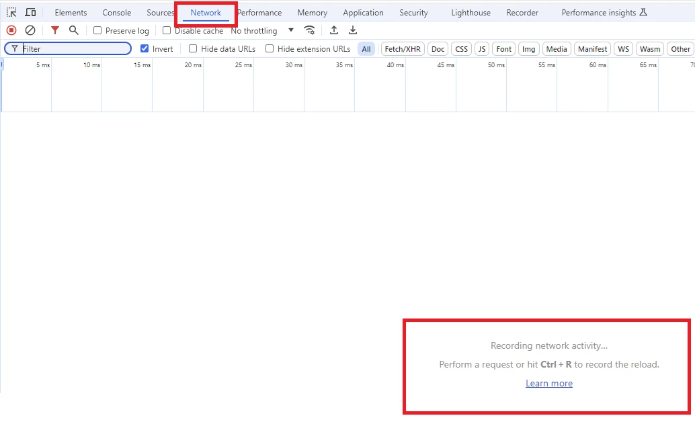Filter requests by Doc type

click(438, 49)
